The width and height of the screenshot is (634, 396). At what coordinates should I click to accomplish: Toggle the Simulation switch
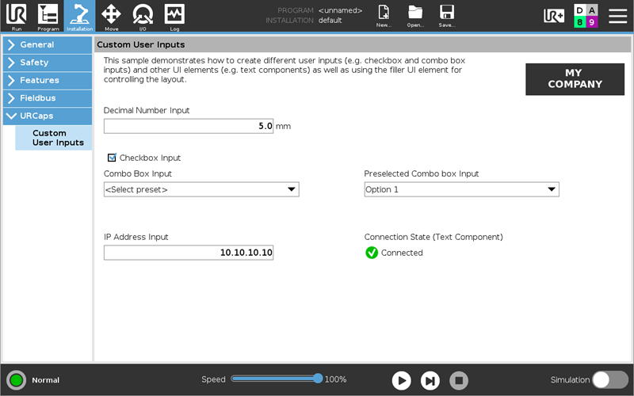pos(610,380)
